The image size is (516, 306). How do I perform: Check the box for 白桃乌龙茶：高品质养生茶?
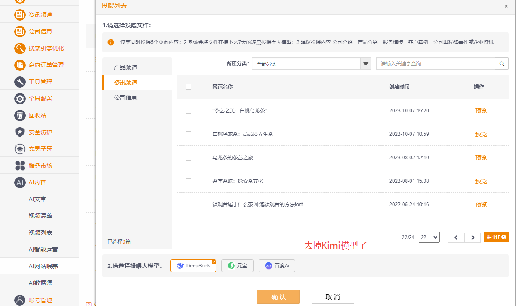pyautogui.click(x=189, y=134)
